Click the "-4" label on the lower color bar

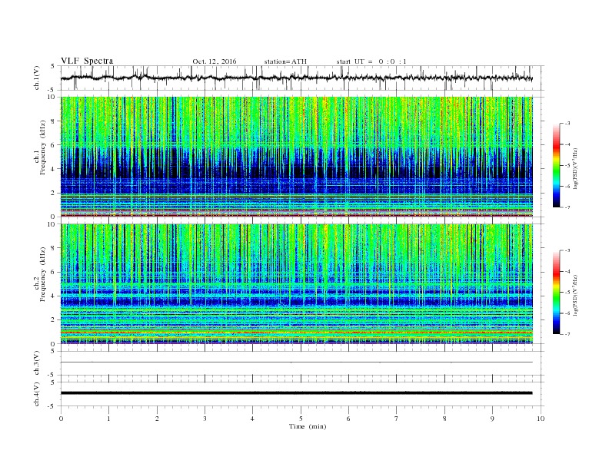[x=567, y=271]
